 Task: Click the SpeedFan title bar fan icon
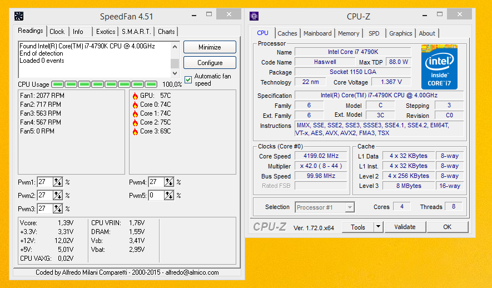[19, 16]
